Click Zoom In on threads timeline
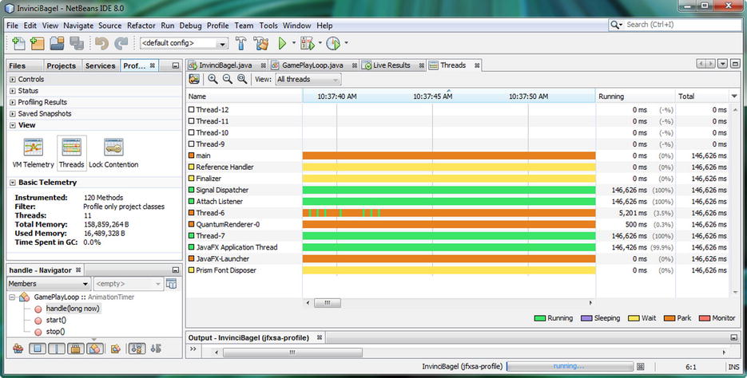 (213, 80)
